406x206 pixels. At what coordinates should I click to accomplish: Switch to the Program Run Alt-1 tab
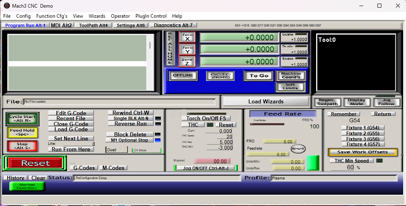coord(25,25)
